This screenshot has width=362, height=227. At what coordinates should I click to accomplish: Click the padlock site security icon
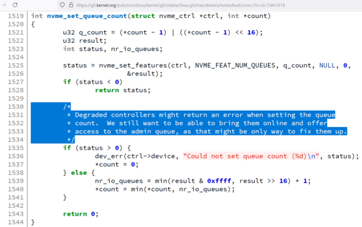pos(71,5)
